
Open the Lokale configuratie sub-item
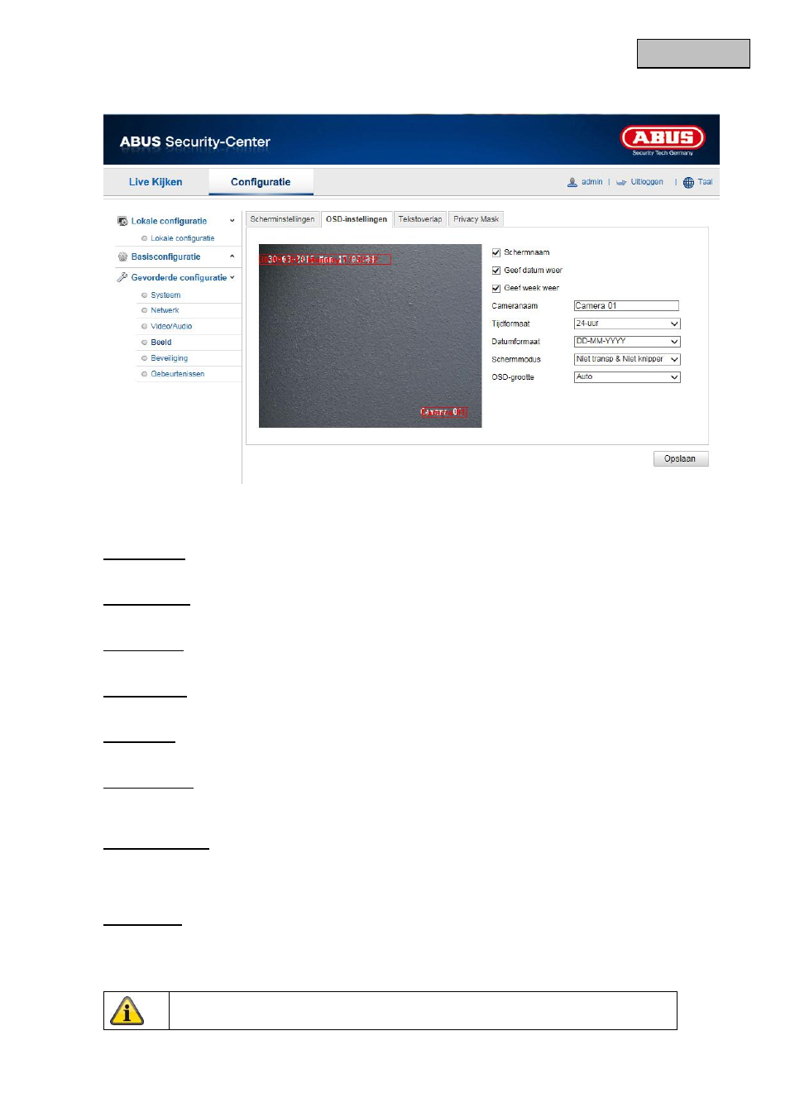183,238
